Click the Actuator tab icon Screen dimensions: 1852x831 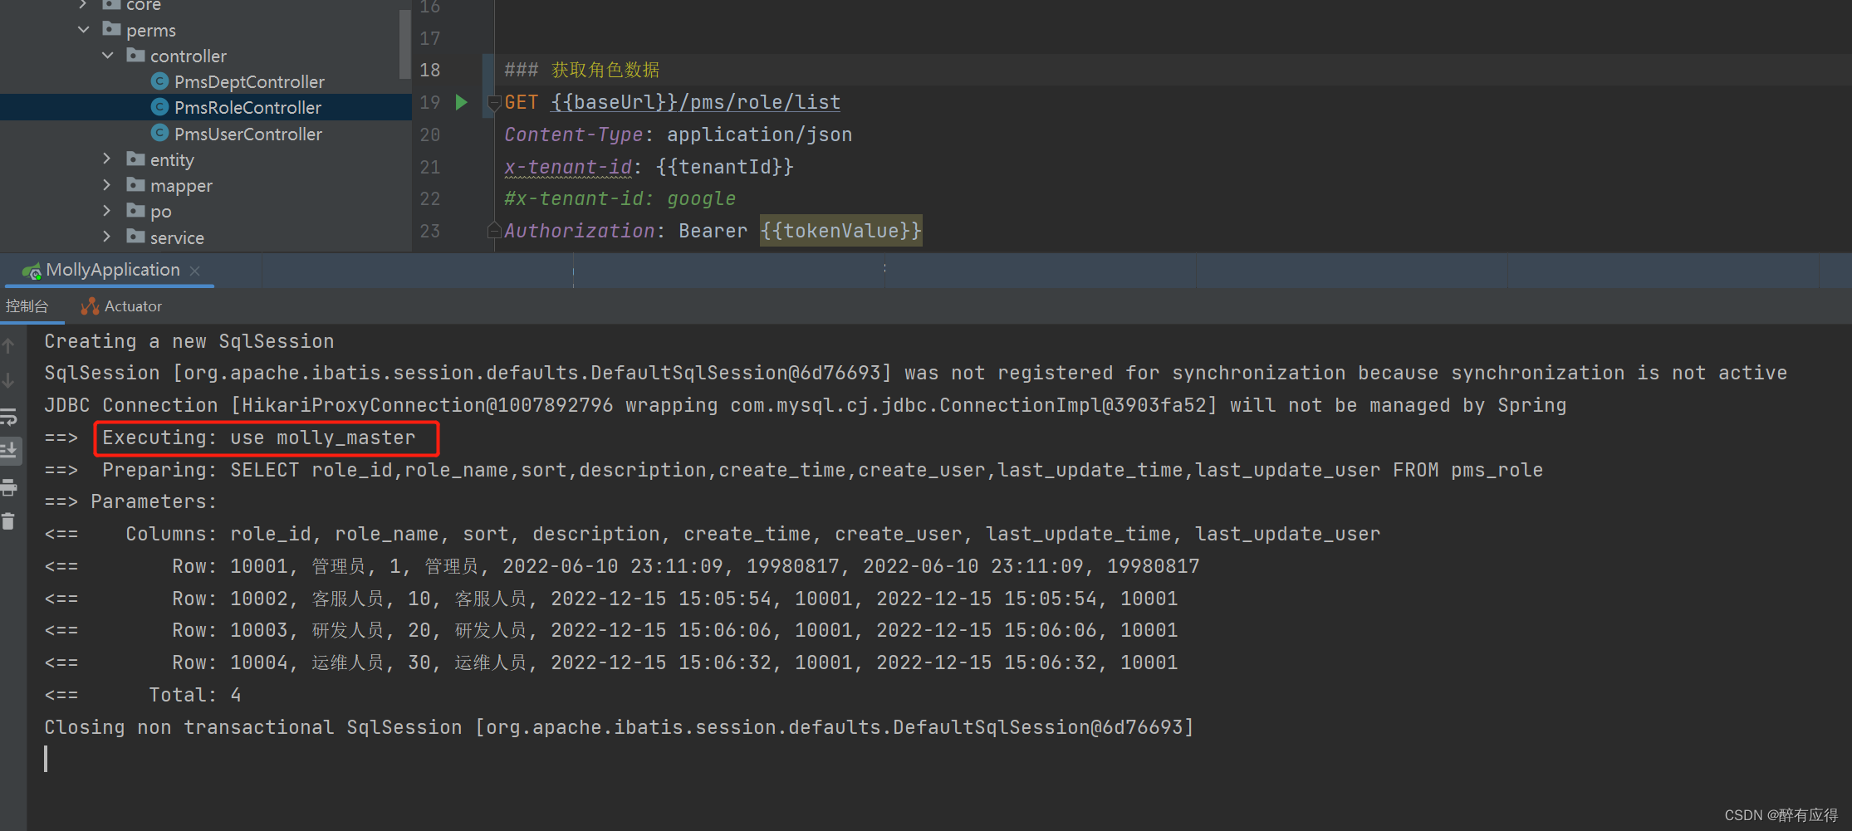(90, 306)
